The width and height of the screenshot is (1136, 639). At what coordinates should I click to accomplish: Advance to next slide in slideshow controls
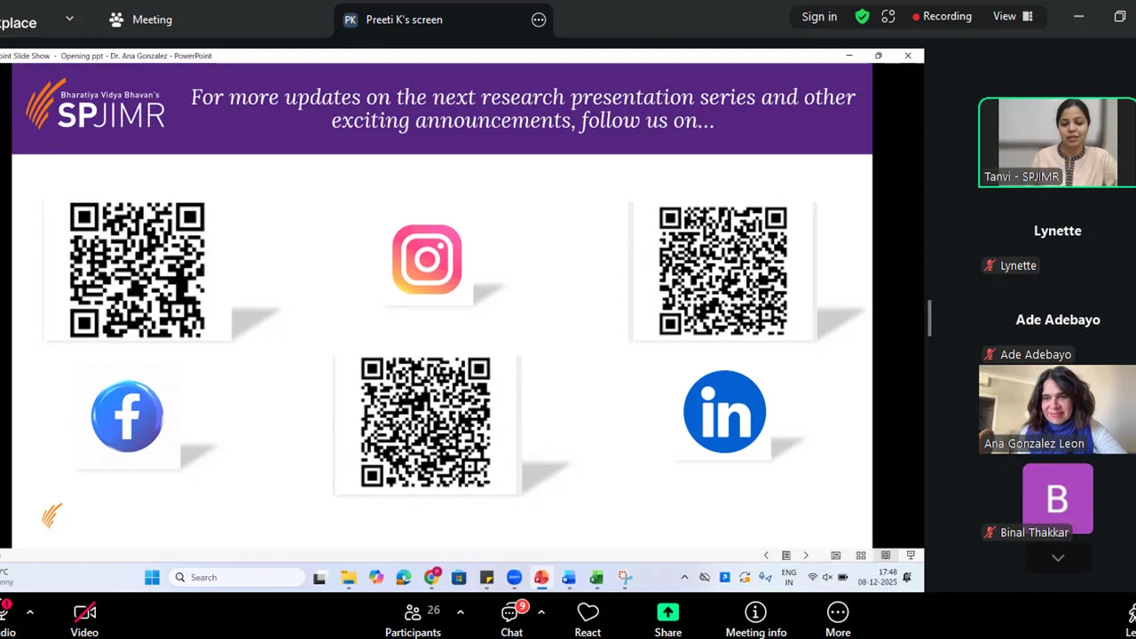[x=806, y=556]
